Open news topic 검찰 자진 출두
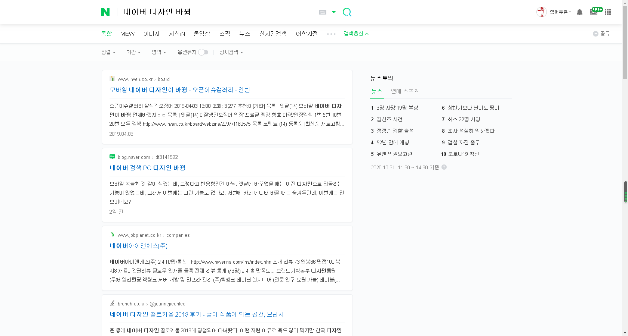Screen dimensions: 628x336 464,142
